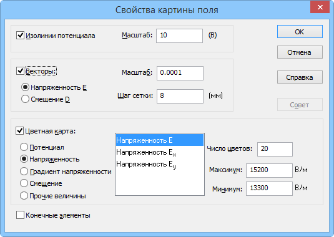Image resolution: width=334 pixels, height=237 pixels.
Task: Focus the vector Масштаб field with 0.0001
Action: pos(180,73)
